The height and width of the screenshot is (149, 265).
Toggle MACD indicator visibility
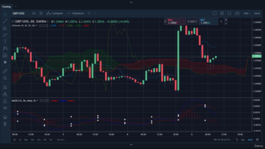pyautogui.click(x=41, y=101)
